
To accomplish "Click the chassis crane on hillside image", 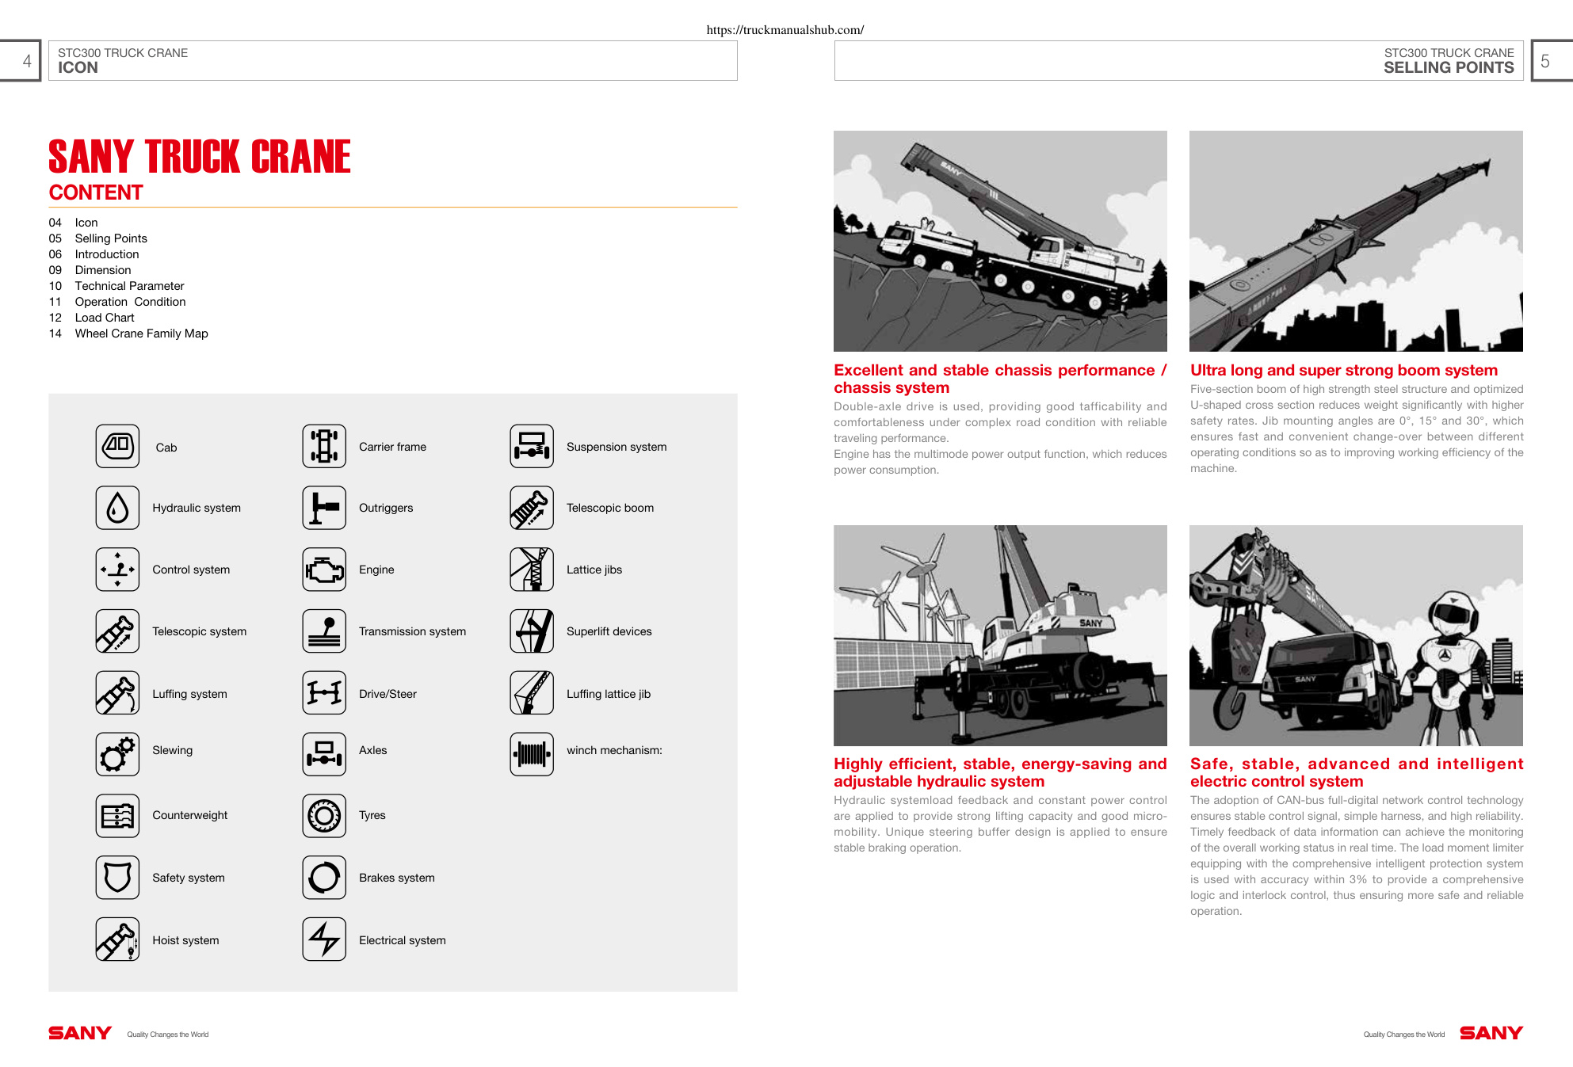I will coord(1000,241).
